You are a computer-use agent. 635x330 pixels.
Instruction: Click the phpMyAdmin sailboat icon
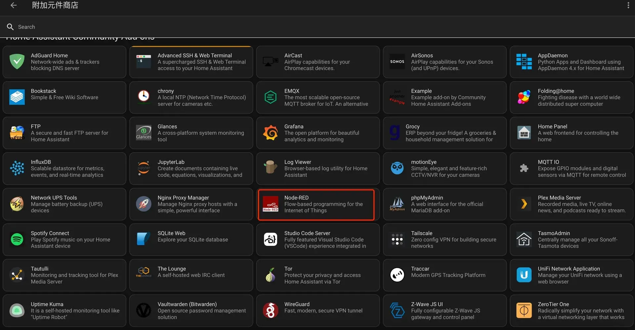tap(397, 204)
